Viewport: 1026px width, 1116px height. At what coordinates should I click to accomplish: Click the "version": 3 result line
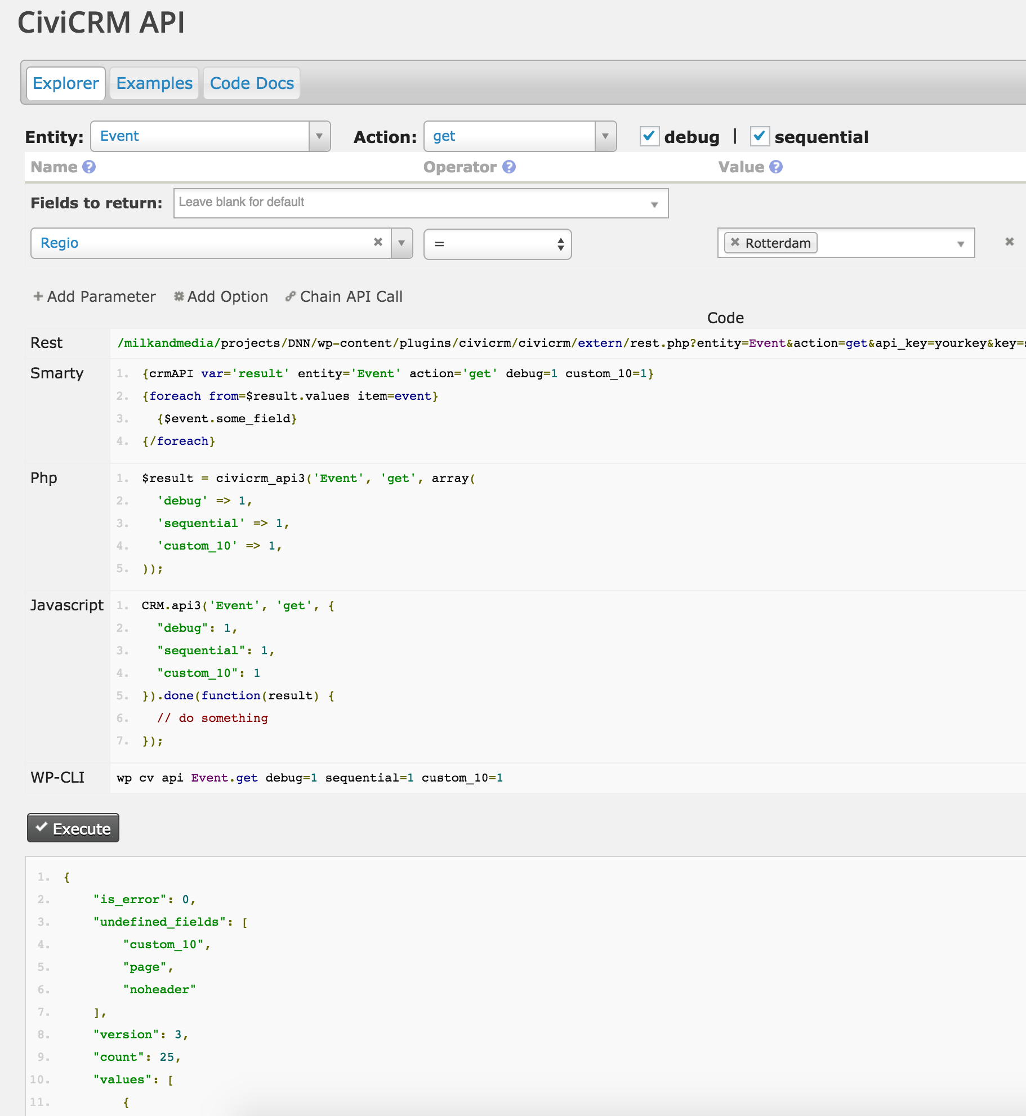[141, 1035]
